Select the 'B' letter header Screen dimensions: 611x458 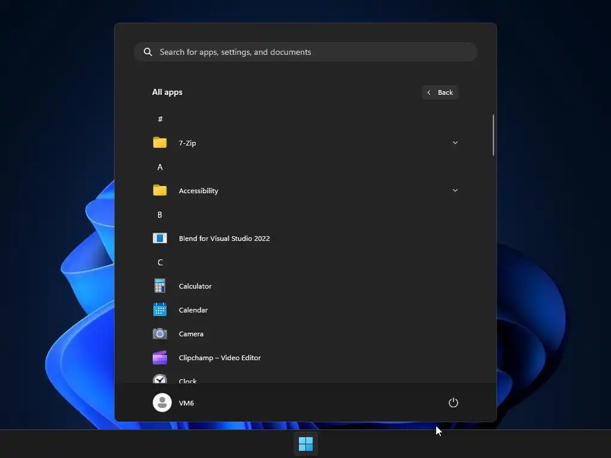(160, 215)
